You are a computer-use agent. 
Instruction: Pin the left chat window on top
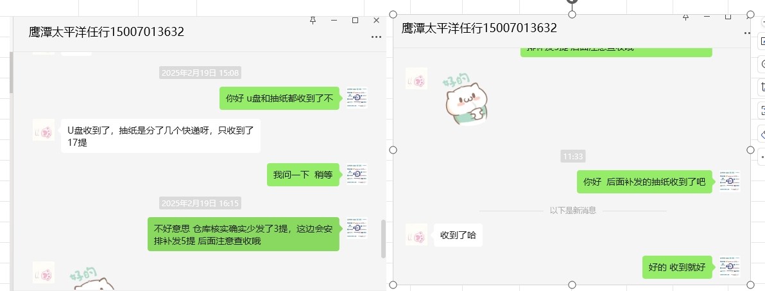(313, 20)
